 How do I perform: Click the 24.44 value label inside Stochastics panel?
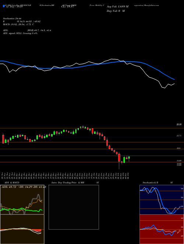[179, 208]
